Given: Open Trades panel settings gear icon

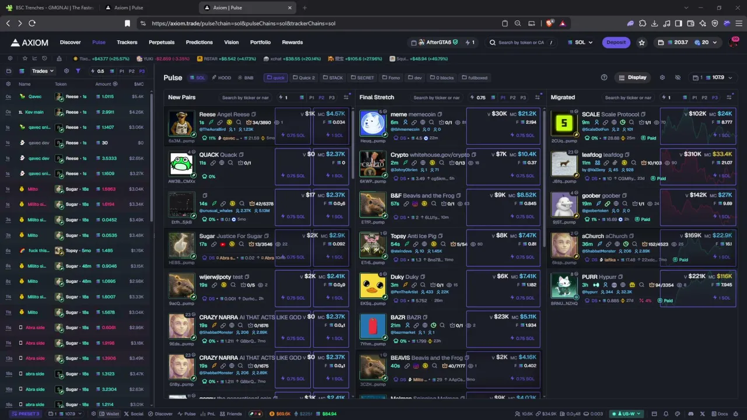Looking at the screenshot, I should coord(67,71).
